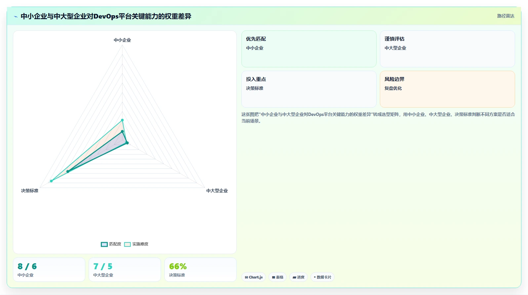
Task: Open the 谨慎评估 card
Action: tap(447, 49)
